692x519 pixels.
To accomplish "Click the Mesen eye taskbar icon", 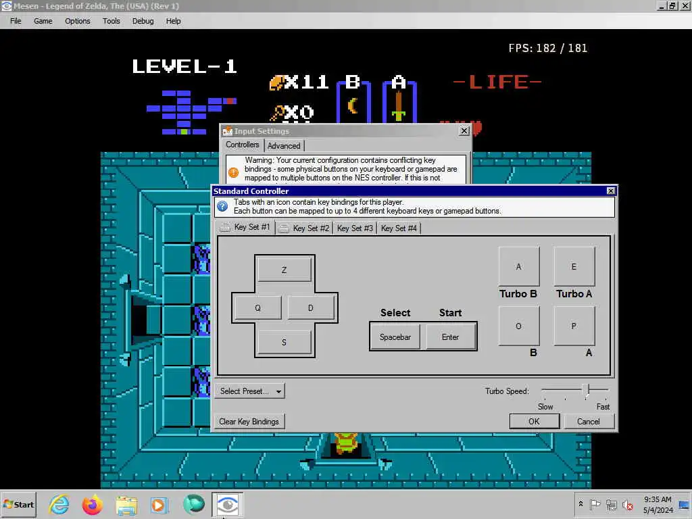I will click(227, 504).
